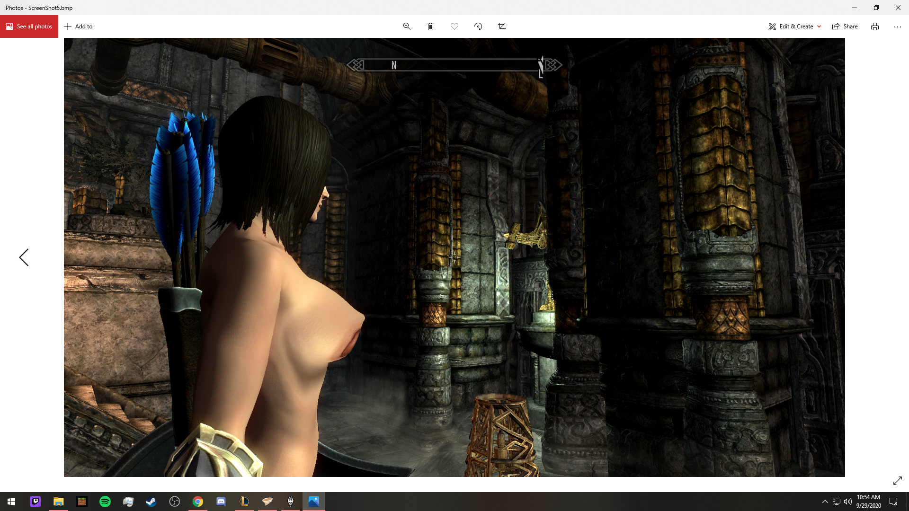Open Steam from the taskbar

click(151, 502)
